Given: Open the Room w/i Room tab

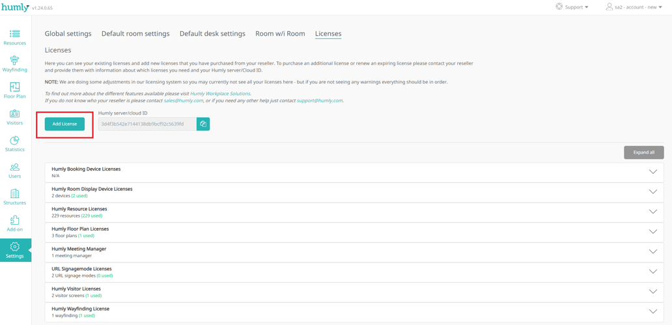Looking at the screenshot, I should click(280, 33).
